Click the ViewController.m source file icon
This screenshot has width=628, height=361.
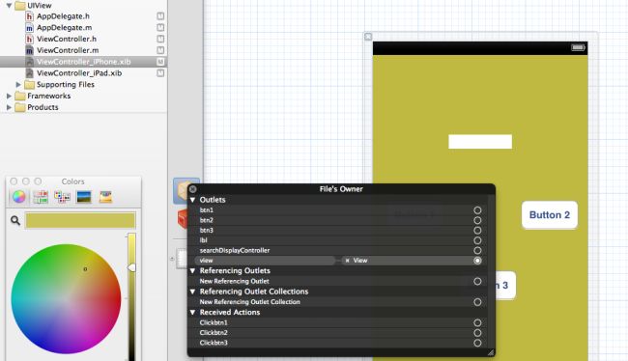coord(29,50)
